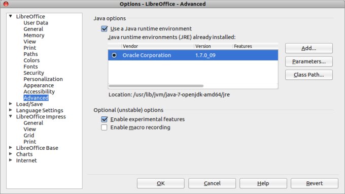
Task: Sort JRE list by Version column
Action: [213, 46]
